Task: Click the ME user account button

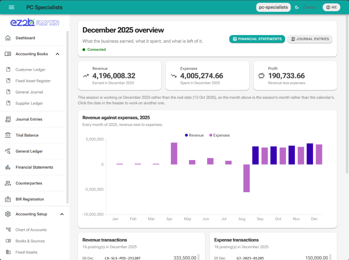Action: tap(331, 7)
